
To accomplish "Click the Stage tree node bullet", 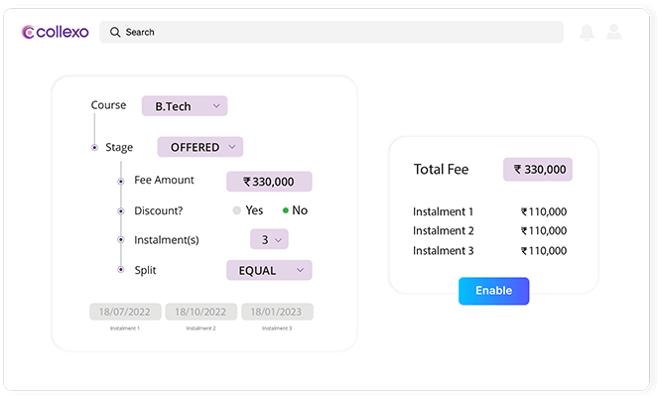I will [x=94, y=148].
